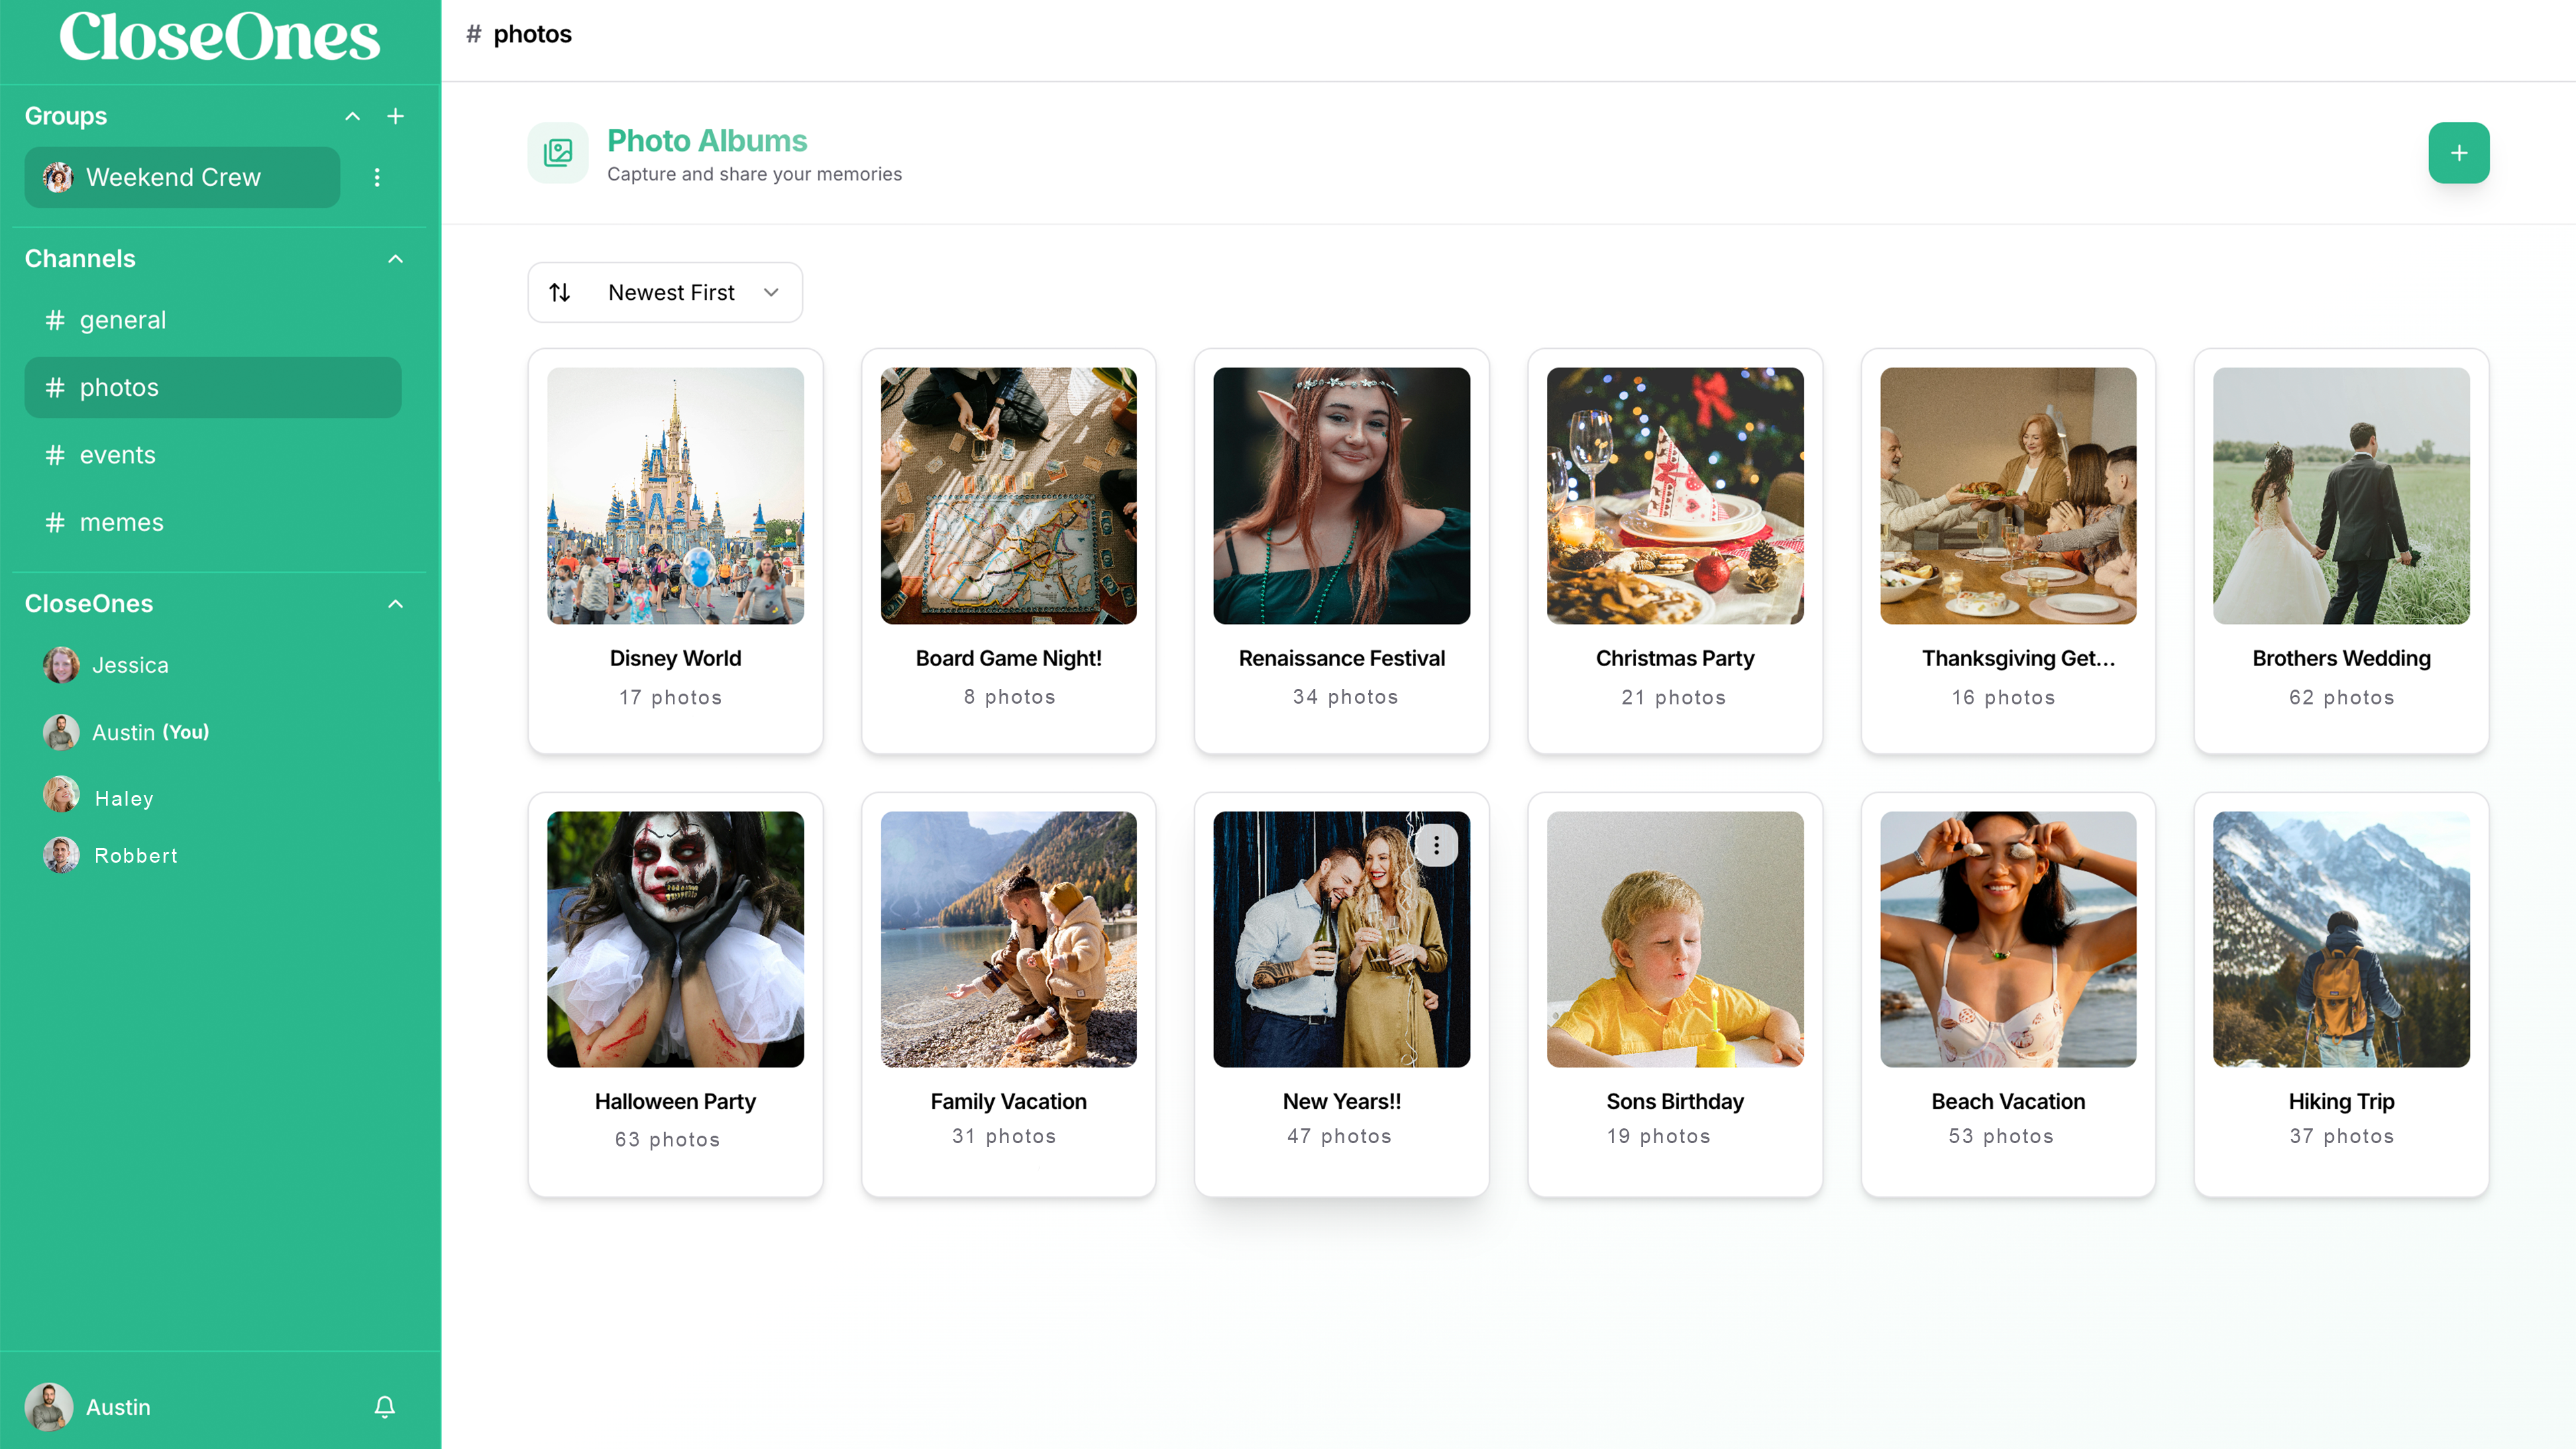The width and height of the screenshot is (2576, 1449).
Task: Select Robbert in the members list
Action: point(135,855)
